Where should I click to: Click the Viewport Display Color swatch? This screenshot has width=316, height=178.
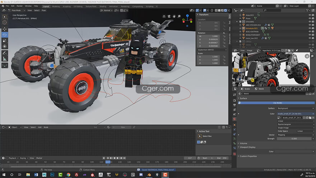click(x=293, y=151)
